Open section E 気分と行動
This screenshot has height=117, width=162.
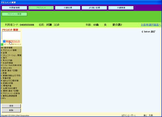(x=7, y=60)
